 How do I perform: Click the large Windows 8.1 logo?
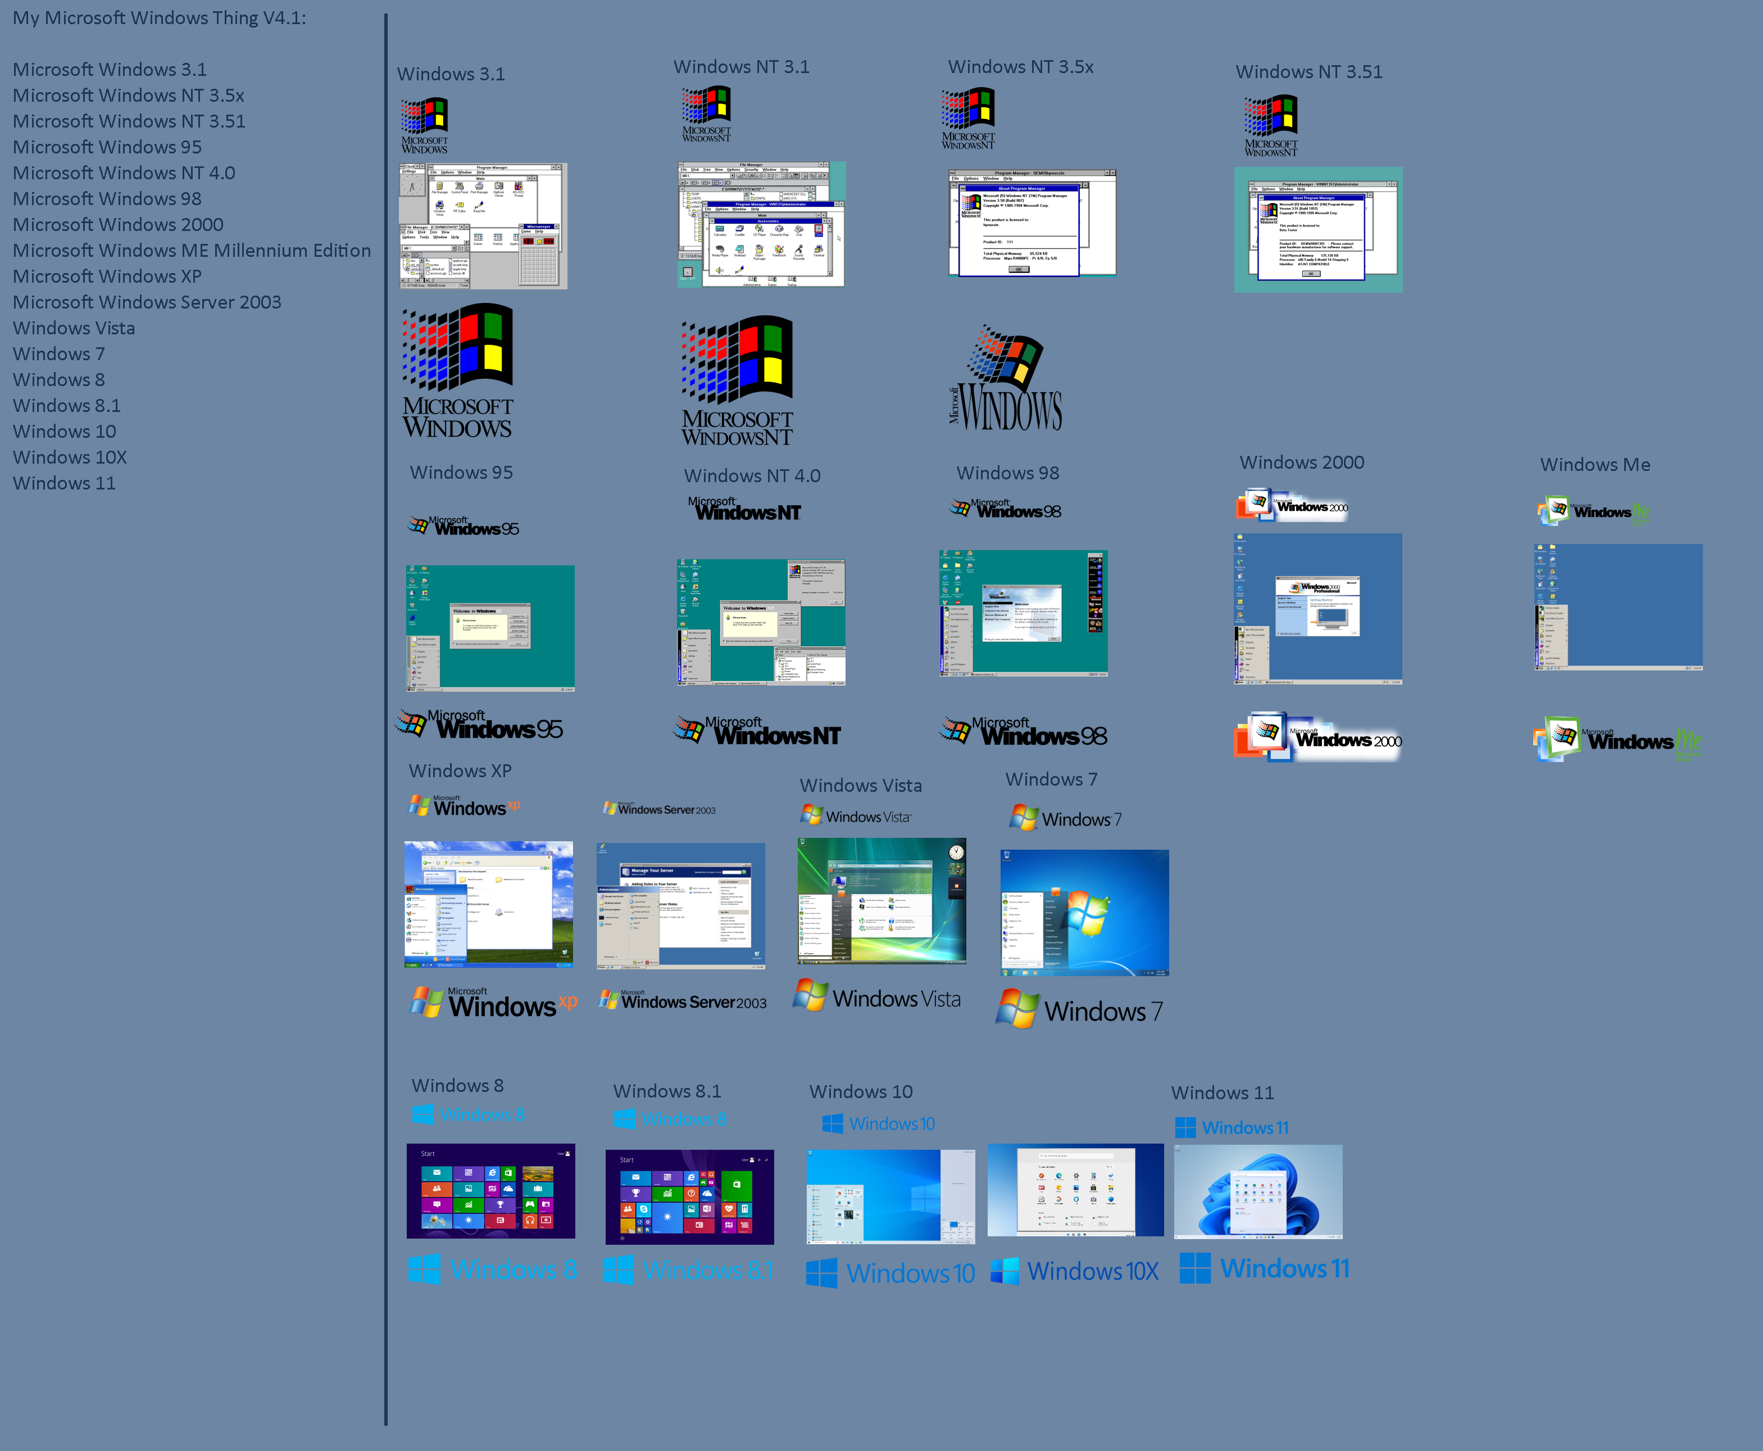pyautogui.click(x=688, y=1269)
